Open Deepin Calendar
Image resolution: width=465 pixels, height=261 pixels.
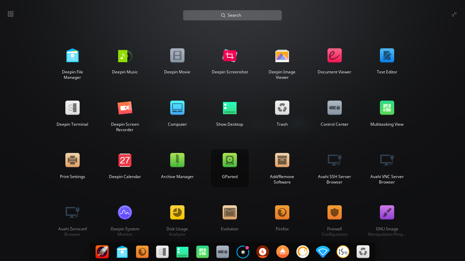pos(125,160)
